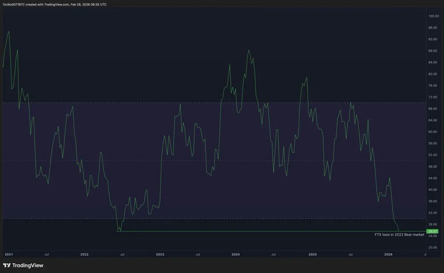The height and width of the screenshot is (273, 444).
Task: Click the 40.00 price axis label
Action: [433, 189]
